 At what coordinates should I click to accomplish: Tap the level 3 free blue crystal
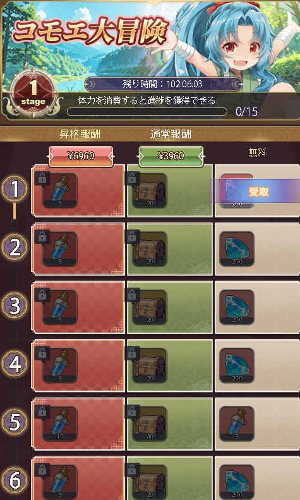pos(237,307)
